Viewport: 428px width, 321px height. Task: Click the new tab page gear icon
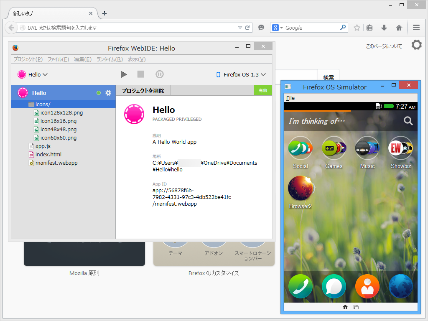click(417, 45)
